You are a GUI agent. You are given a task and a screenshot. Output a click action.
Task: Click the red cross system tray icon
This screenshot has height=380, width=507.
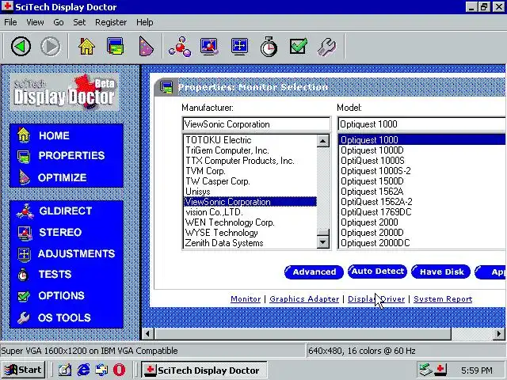[440, 370]
